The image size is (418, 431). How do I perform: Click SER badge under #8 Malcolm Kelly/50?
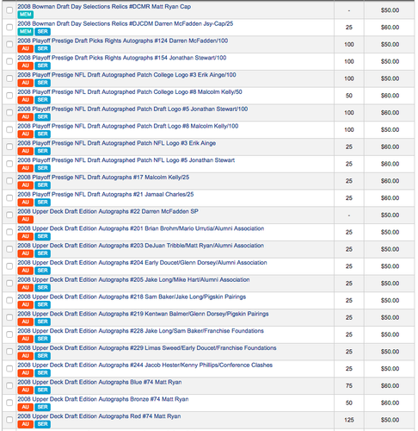click(42, 100)
